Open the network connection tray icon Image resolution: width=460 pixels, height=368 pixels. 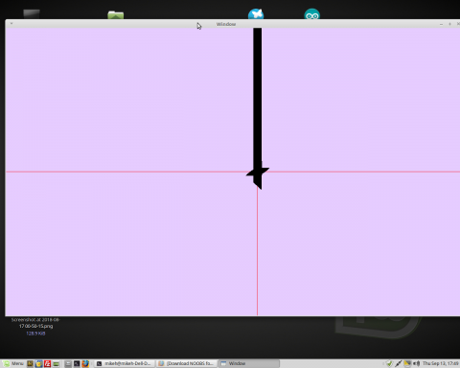(x=398, y=363)
